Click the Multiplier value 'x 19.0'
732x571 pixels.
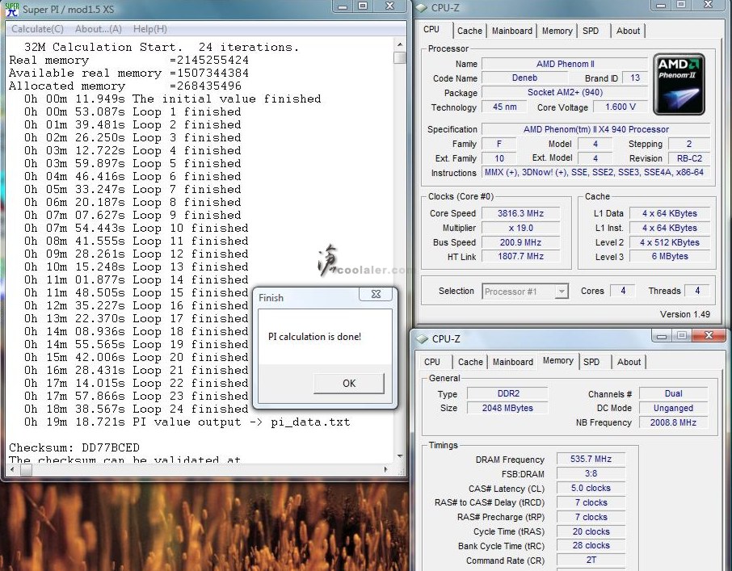tap(520, 228)
